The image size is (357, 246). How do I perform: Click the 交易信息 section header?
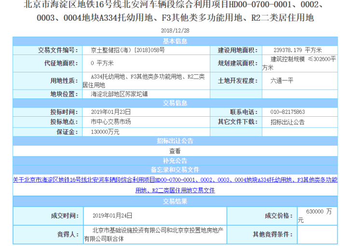(175, 103)
